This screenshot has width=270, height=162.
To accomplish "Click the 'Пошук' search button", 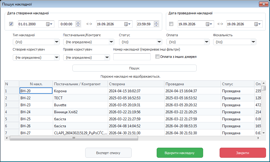I will pyautogui.click(x=134, y=68).
